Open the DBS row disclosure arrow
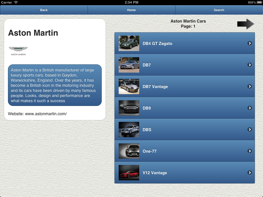 249,130
